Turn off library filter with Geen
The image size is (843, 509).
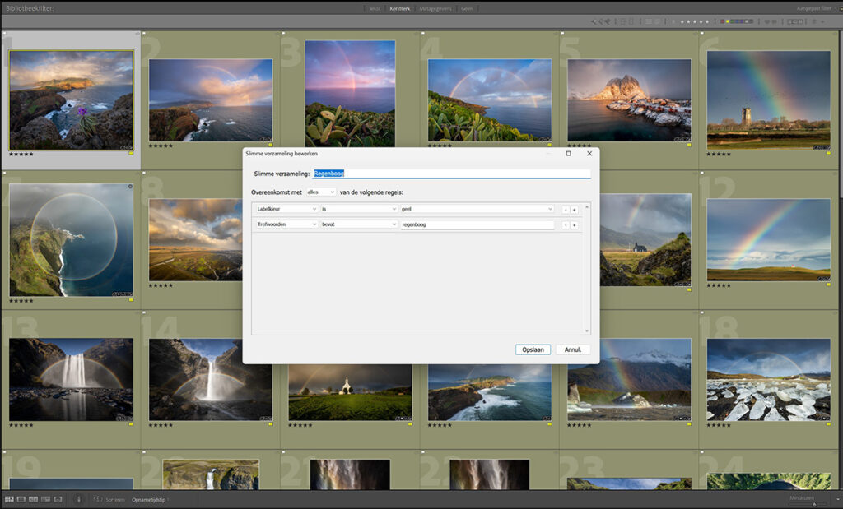(x=467, y=8)
